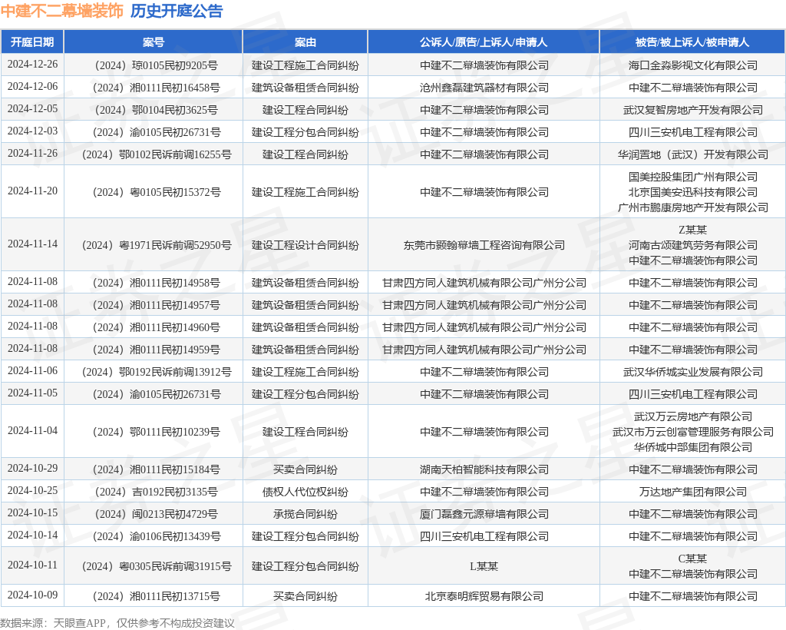The image size is (786, 630).
Task: Click defendant 武汉复智房地产开发有限公司
Action: click(x=693, y=110)
